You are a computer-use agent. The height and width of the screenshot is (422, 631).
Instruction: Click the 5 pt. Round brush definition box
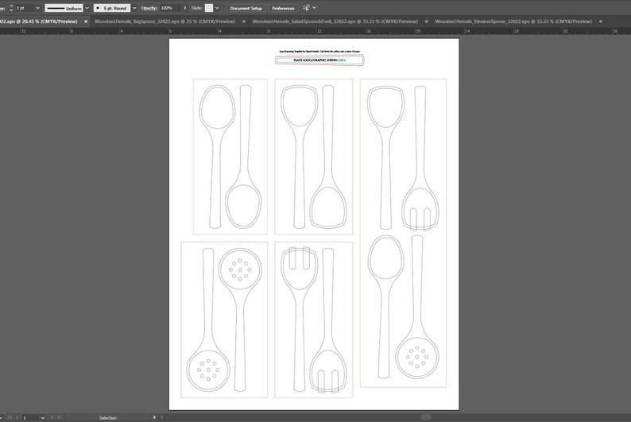coord(112,8)
